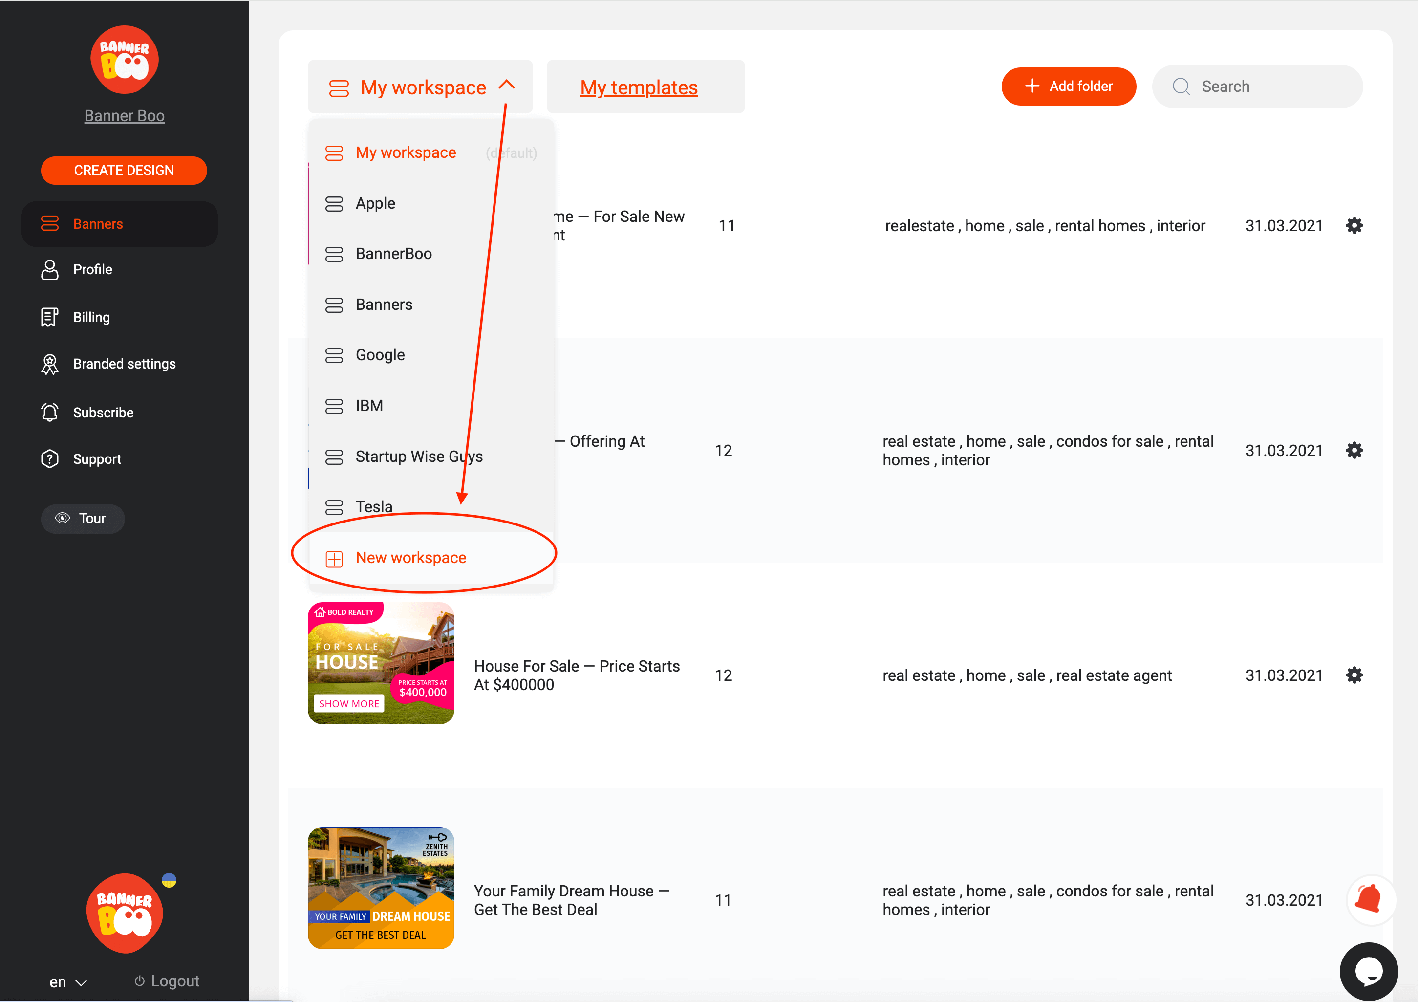Open the Your Family Dream House banner thumbnail

point(381,888)
